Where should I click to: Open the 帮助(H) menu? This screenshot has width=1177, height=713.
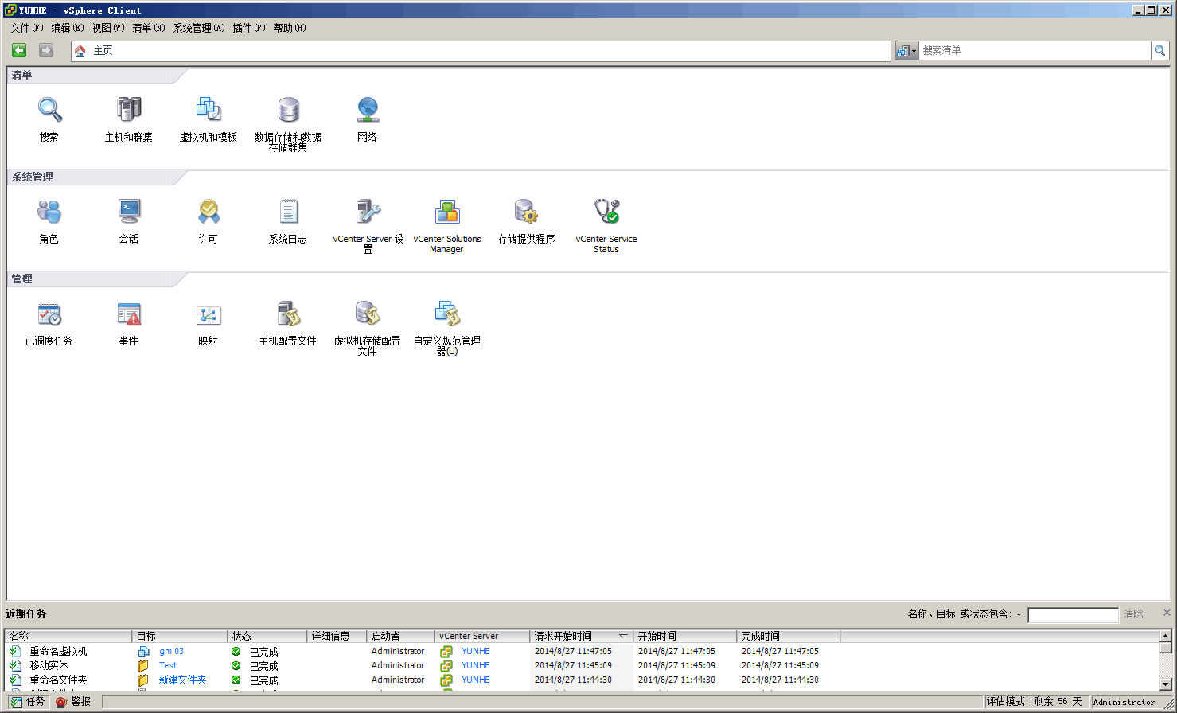point(290,28)
